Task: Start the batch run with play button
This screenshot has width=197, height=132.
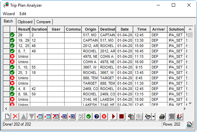Action: [113, 117]
